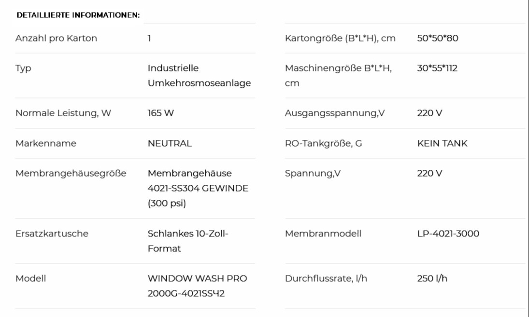Image resolution: width=529 pixels, height=317 pixels.
Task: Select the 165 W value
Action: point(160,113)
